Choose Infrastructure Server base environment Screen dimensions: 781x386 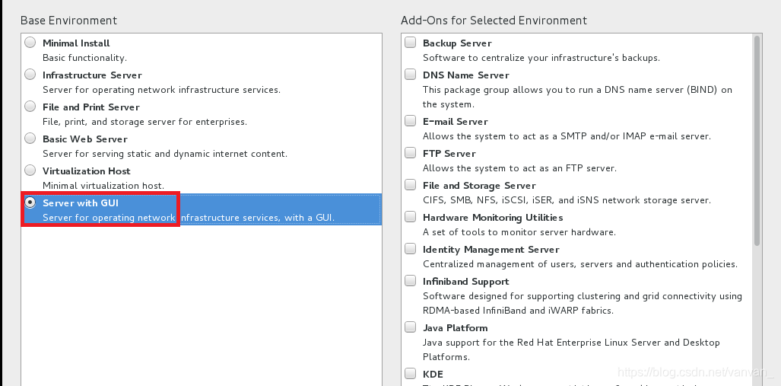(30, 75)
